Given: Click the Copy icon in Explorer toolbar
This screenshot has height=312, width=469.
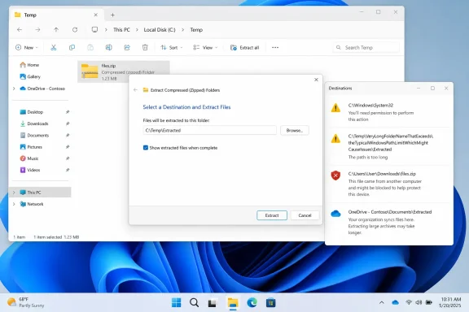Looking at the screenshot, I should [x=72, y=47].
